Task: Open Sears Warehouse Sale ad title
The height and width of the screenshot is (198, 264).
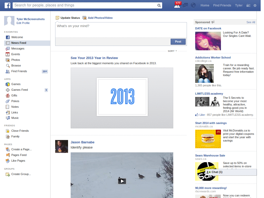Action: tap(210, 155)
